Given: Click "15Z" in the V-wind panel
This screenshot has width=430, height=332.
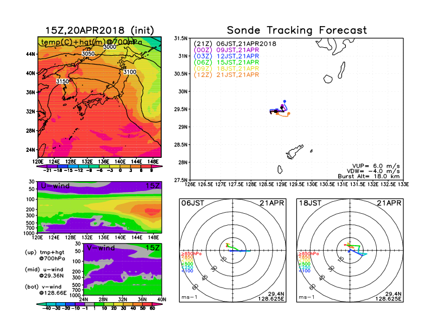Looking at the screenshot, I should click(x=153, y=248).
